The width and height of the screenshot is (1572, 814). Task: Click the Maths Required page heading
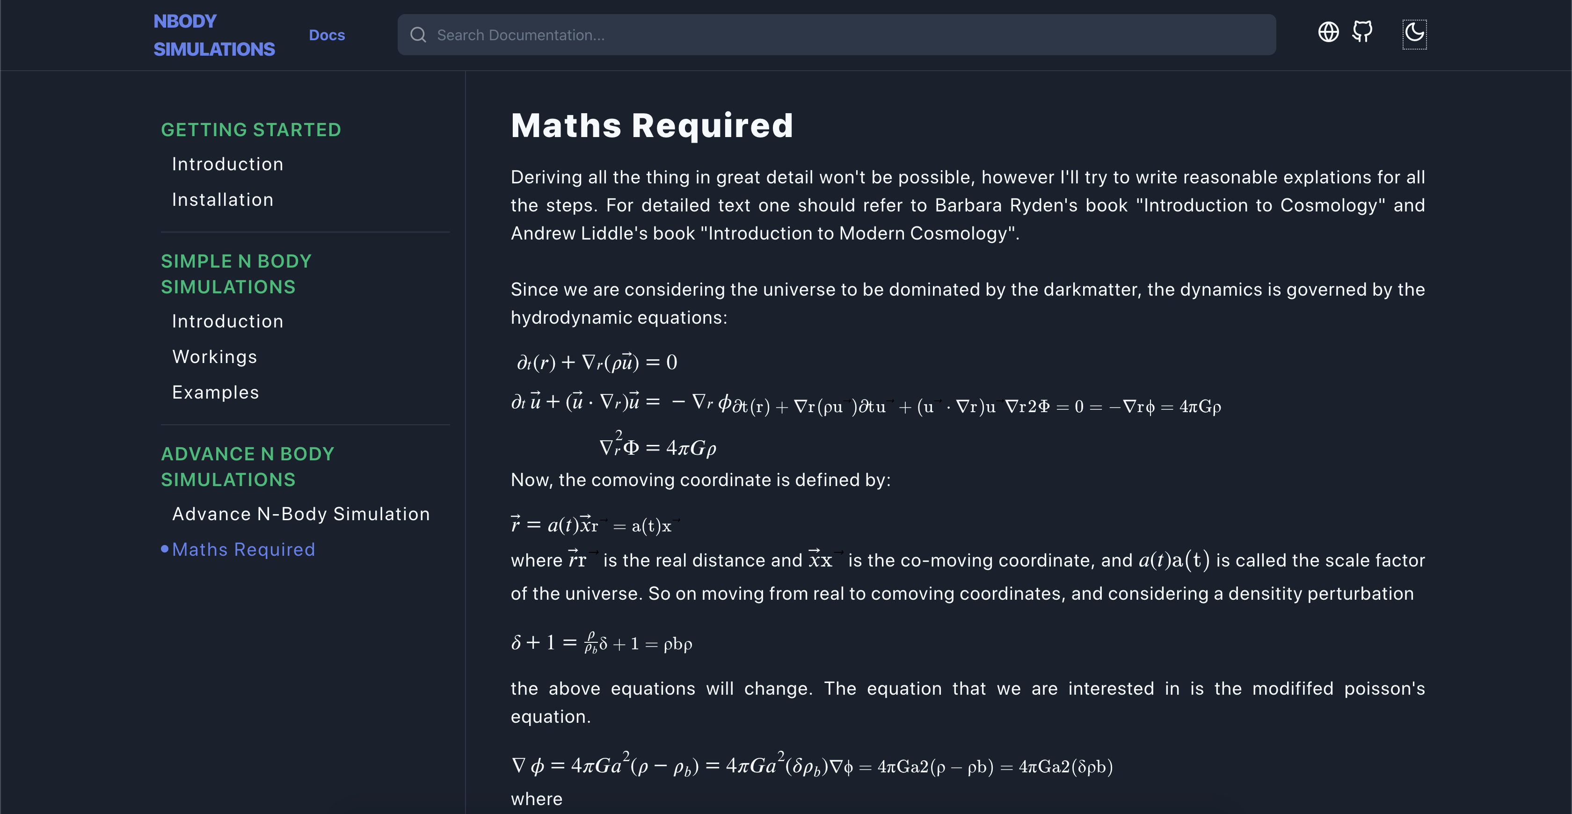[651, 126]
